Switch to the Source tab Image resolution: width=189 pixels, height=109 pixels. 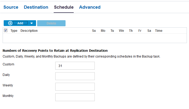(x=11, y=7)
